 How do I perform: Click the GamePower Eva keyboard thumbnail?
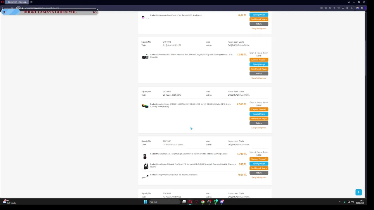(x=145, y=57)
